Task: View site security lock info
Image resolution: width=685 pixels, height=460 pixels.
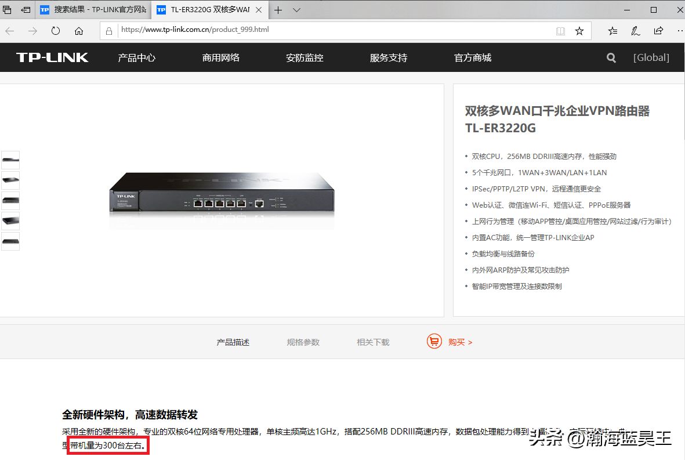Action: 109,31
